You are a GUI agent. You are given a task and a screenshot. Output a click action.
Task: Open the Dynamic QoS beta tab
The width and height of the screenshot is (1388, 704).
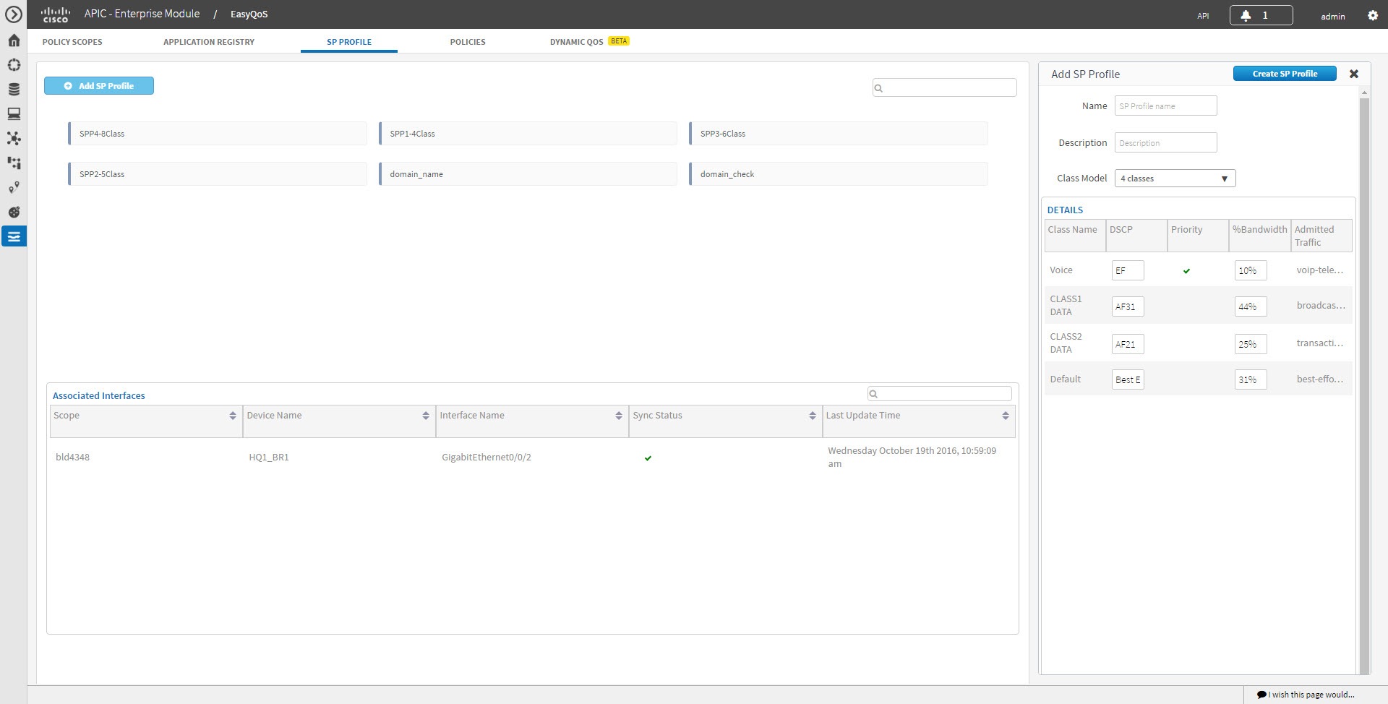pyautogui.click(x=589, y=42)
